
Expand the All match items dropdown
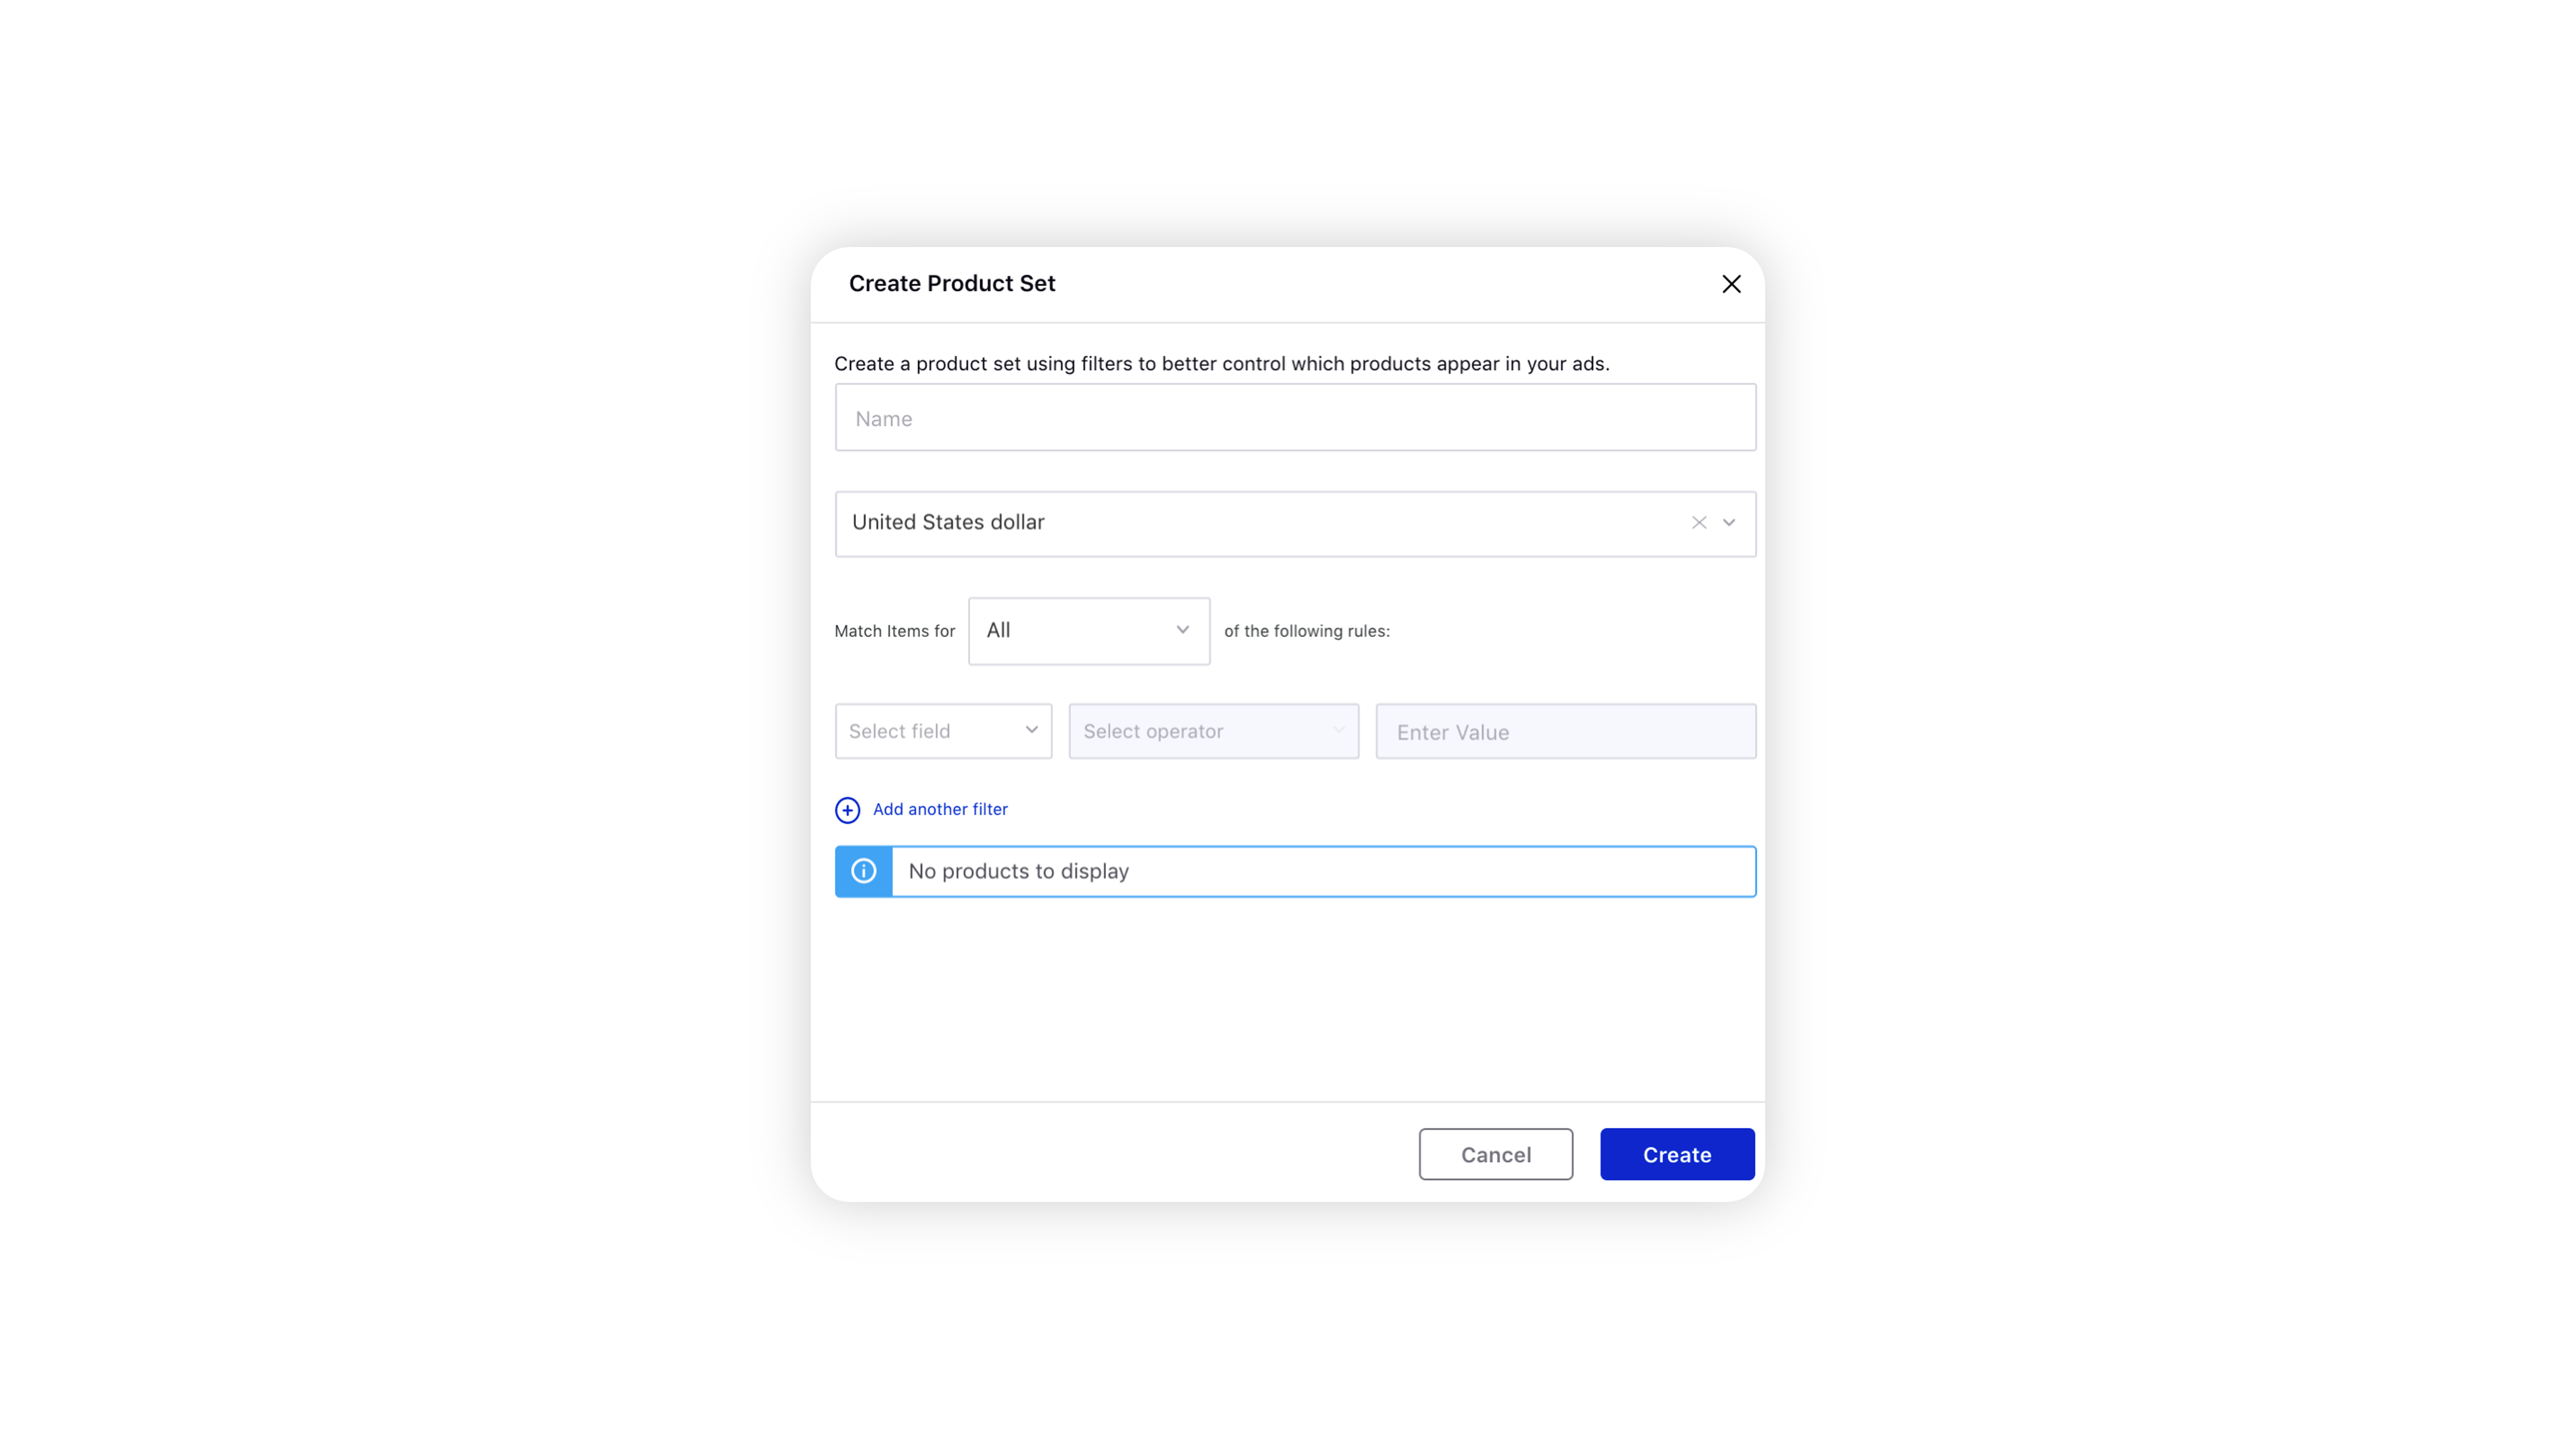click(1088, 630)
